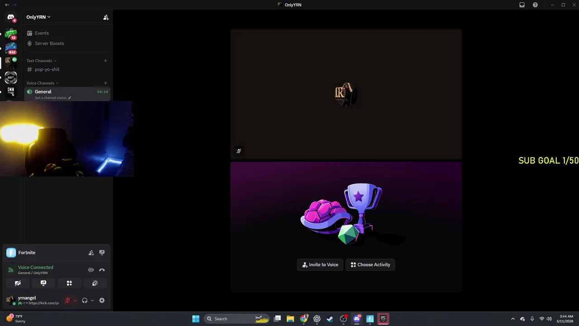Toggle deafen headphones icon
Screen dimensions: 579x326
tap(85, 300)
